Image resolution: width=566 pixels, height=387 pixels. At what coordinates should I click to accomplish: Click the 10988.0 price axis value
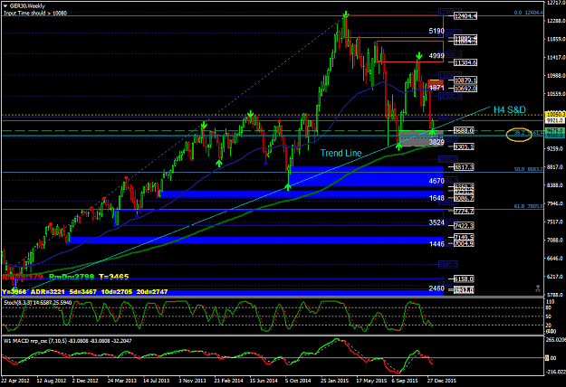pos(555,76)
